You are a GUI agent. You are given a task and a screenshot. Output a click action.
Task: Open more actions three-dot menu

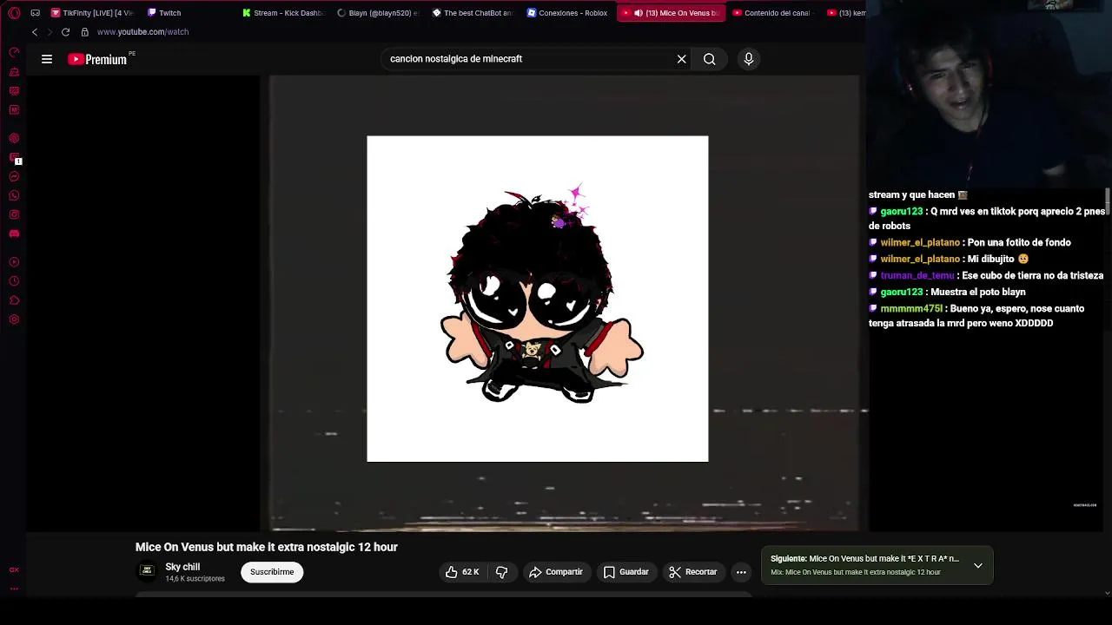pos(741,572)
